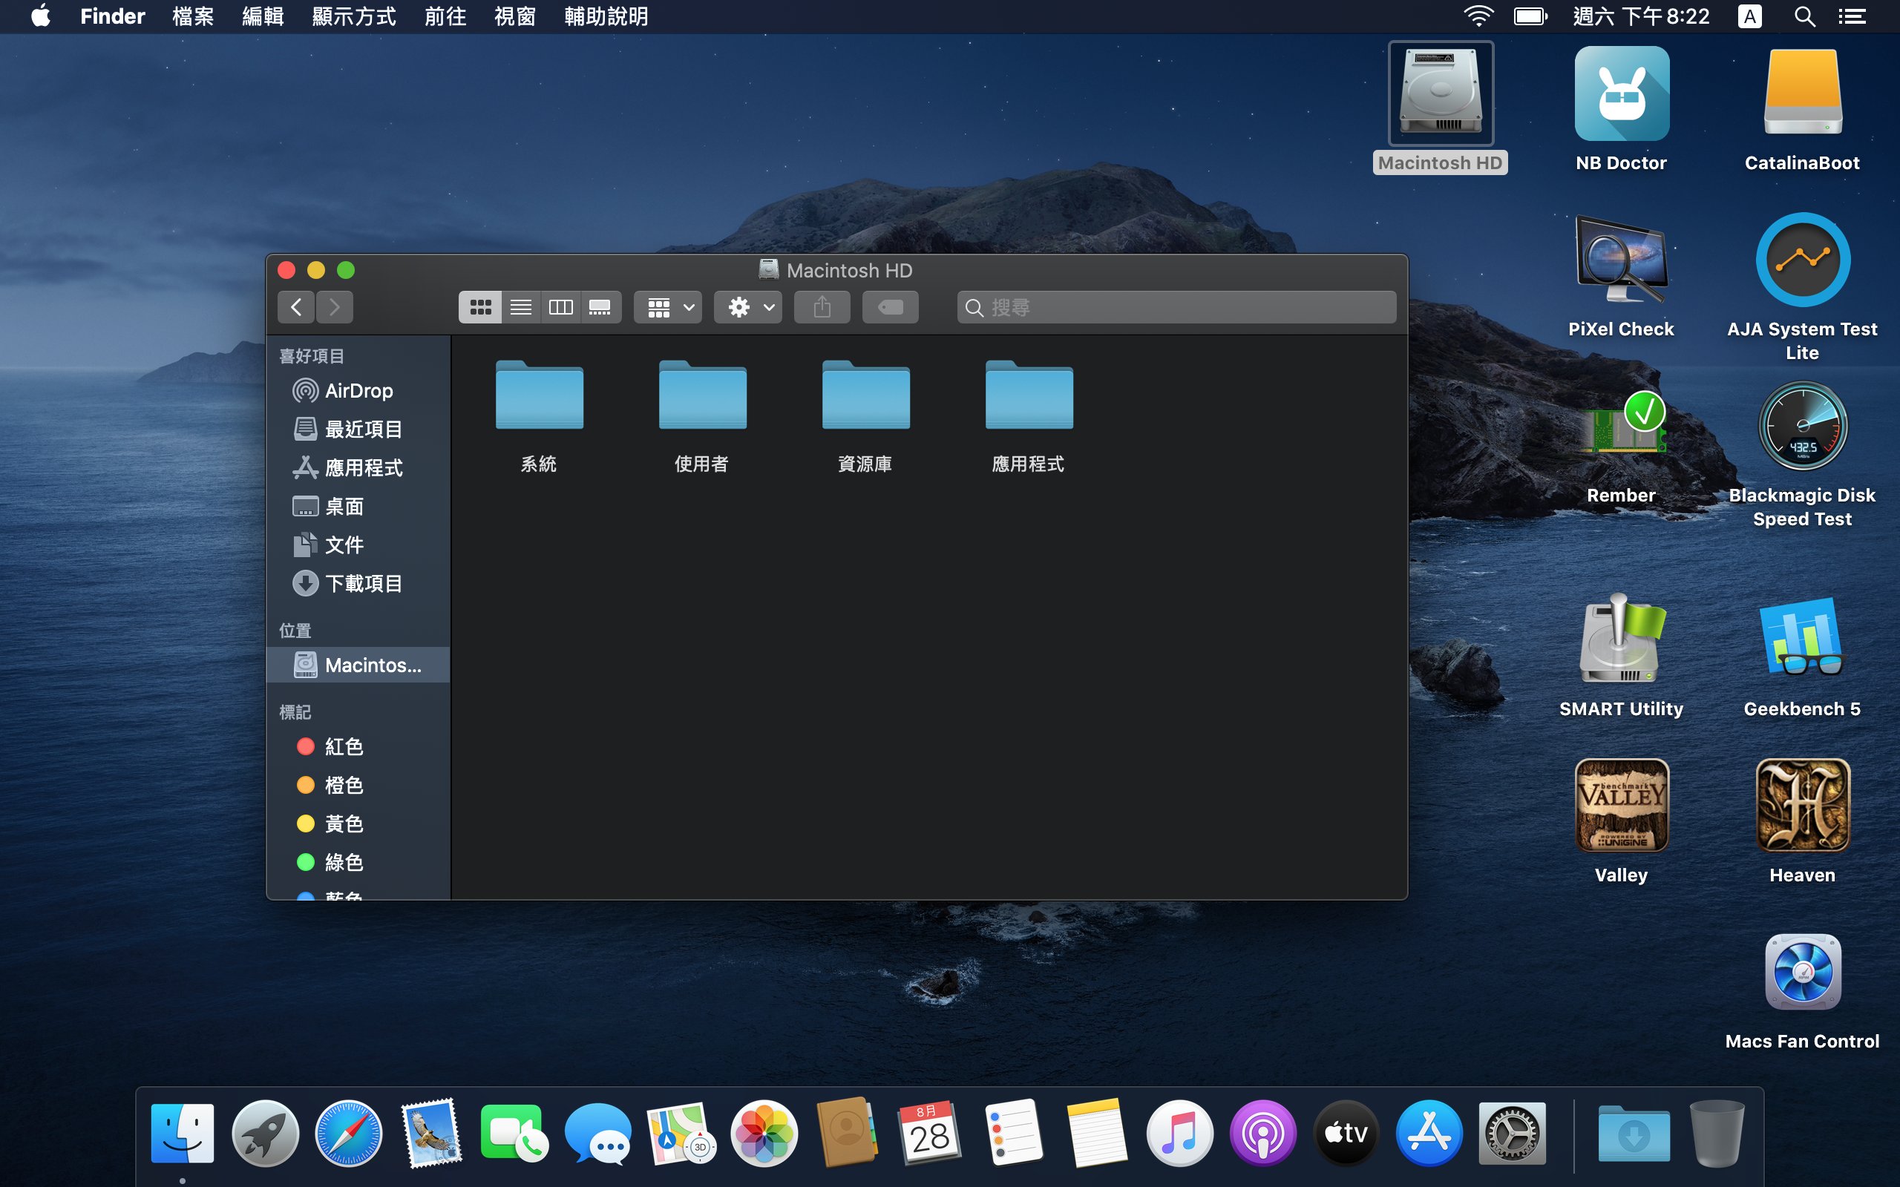
Task: Open the input source menu in menu bar
Action: 1749,16
